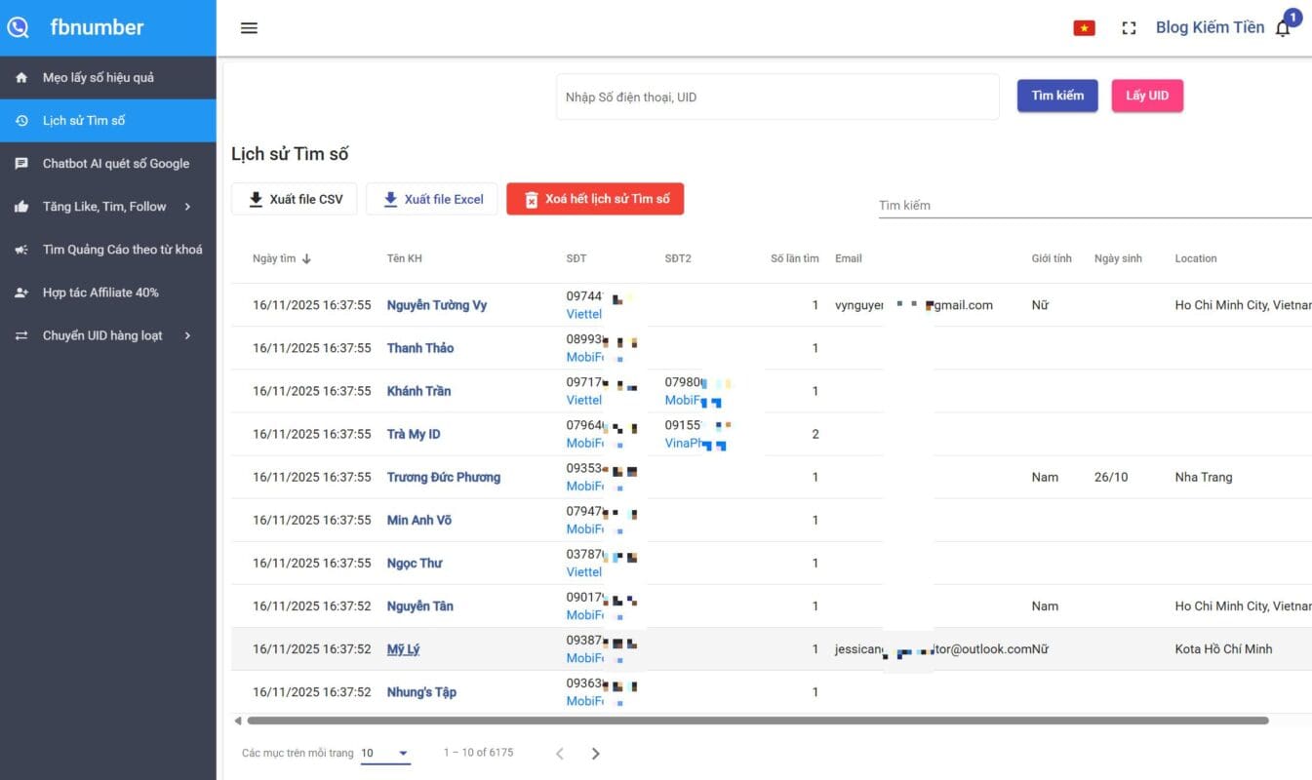The image size is (1312, 780).
Task: Open customer Mỹ Lý link
Action: coord(403,649)
